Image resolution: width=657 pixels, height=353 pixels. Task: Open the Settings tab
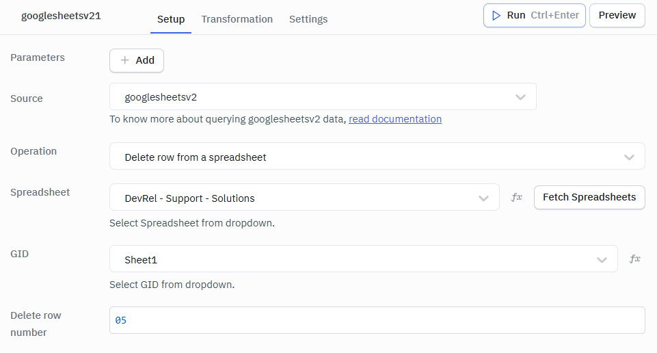click(x=308, y=19)
